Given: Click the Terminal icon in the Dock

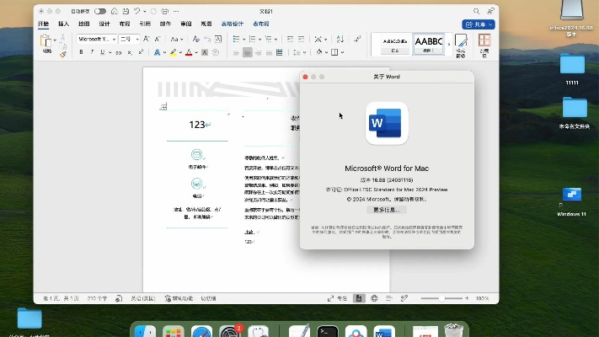Looking at the screenshot, I should [x=328, y=332].
